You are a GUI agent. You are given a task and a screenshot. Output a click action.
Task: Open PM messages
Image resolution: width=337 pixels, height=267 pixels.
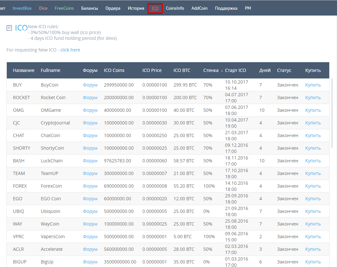point(248,8)
